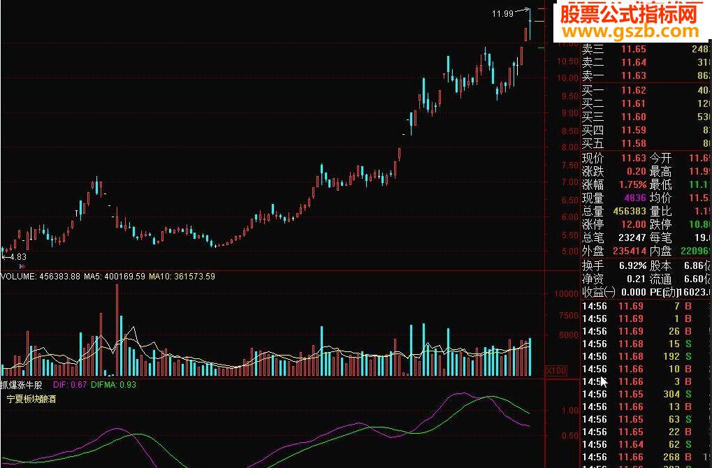Click the MA5: 400169.59 volume average label
This screenshot has height=468, width=712.
click(x=115, y=277)
